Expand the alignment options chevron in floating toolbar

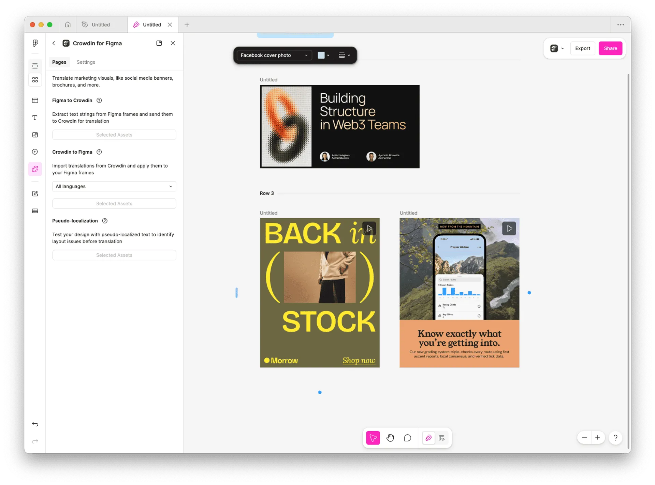pos(348,55)
